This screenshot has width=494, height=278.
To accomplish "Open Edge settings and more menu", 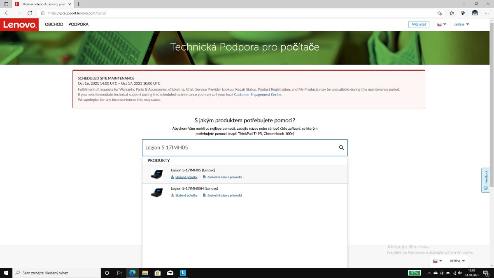I will (x=487, y=13).
